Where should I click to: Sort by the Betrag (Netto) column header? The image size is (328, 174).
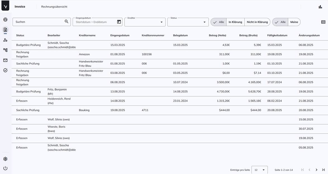pos(217,35)
